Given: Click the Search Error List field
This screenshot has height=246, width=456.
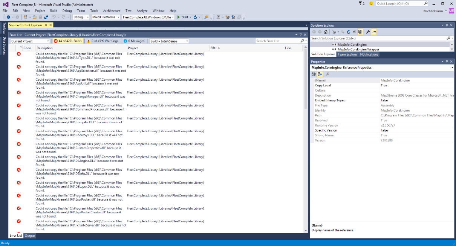Looking at the screenshot, I should pyautogui.click(x=277, y=41).
